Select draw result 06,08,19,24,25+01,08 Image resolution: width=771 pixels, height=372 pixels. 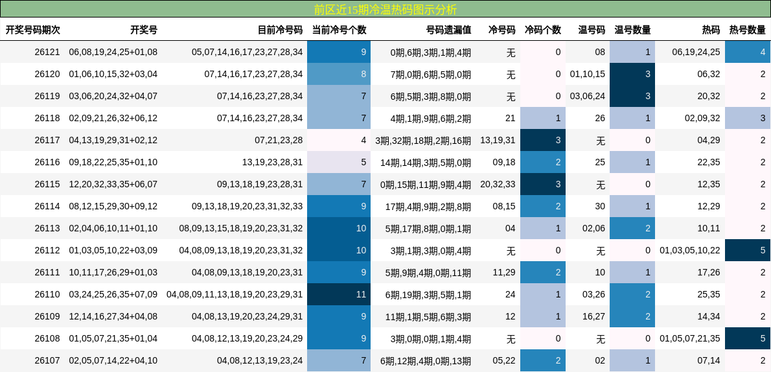pyautogui.click(x=113, y=52)
